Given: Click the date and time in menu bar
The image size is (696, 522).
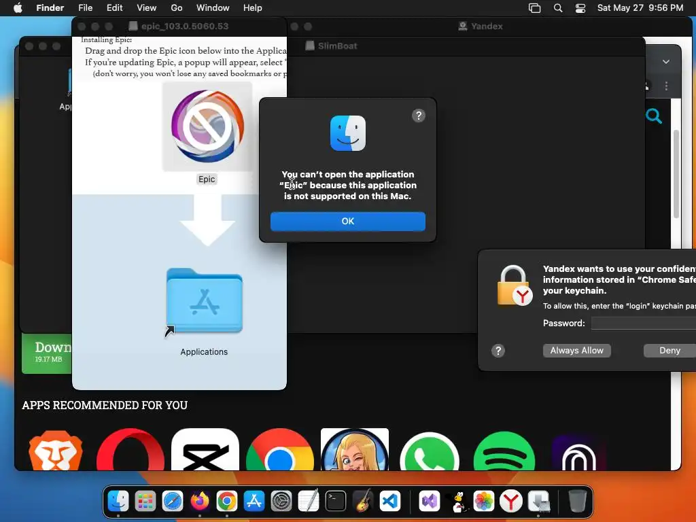Looking at the screenshot, I should point(640,8).
